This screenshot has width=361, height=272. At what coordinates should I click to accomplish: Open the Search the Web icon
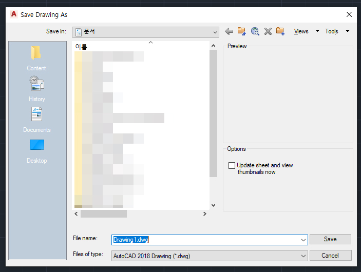255,31
